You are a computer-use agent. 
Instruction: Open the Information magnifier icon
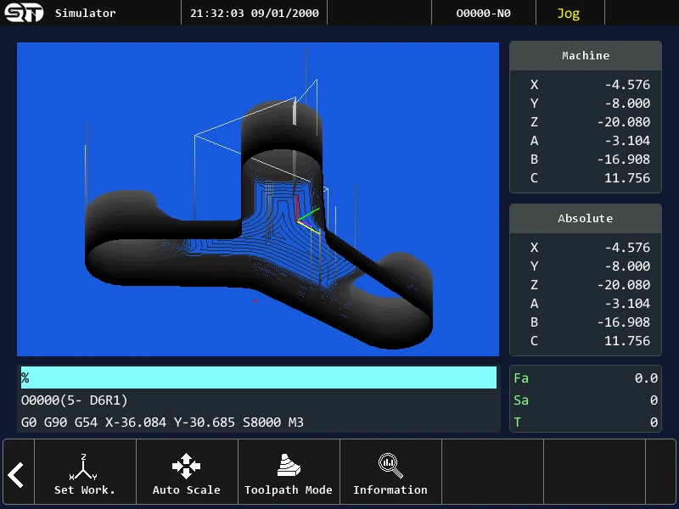tap(390, 466)
